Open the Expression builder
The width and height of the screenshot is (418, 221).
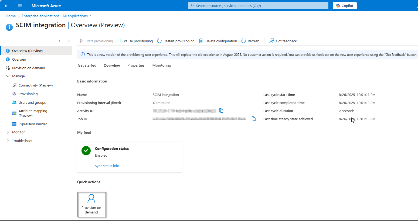tap(33, 124)
